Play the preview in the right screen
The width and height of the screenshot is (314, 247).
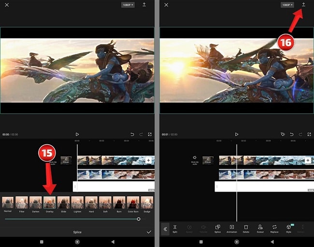pyautogui.click(x=237, y=135)
